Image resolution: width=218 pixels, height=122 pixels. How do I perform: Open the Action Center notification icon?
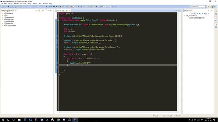214,120
